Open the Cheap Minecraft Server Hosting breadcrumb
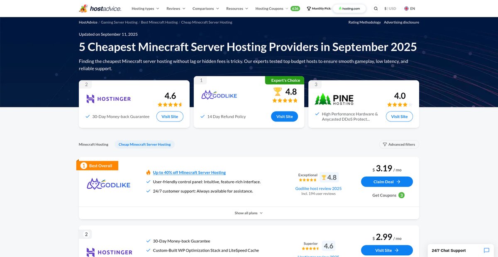 coord(207,22)
